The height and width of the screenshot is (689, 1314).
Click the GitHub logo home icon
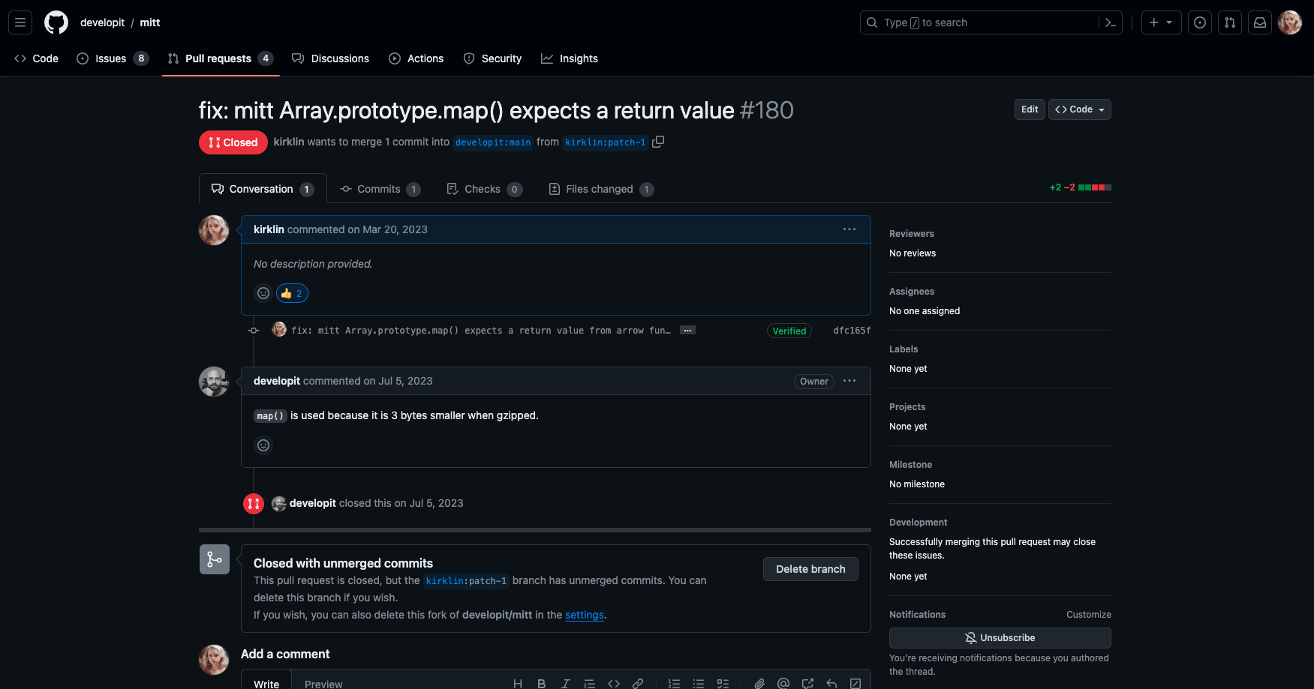[x=56, y=22]
